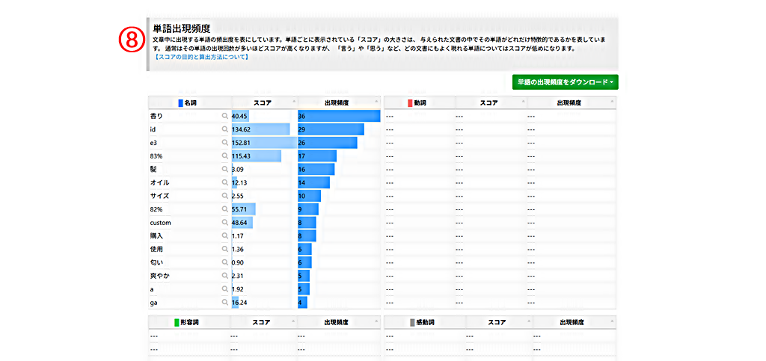Sort the 動詞 table by スコア
The height and width of the screenshot is (361, 766).
(491, 103)
